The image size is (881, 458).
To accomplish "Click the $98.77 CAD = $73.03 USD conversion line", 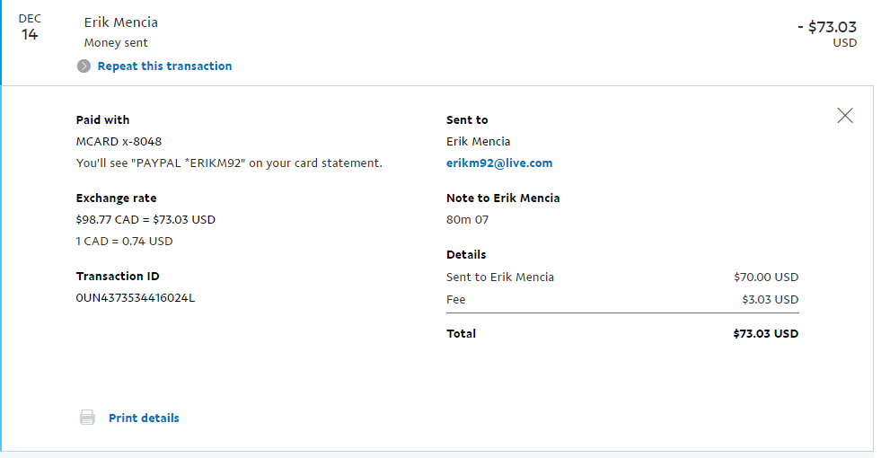I will 145,220.
